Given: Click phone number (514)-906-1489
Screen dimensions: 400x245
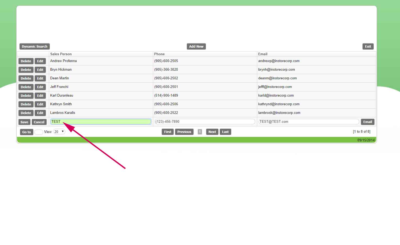Looking at the screenshot, I should pyautogui.click(x=166, y=96).
